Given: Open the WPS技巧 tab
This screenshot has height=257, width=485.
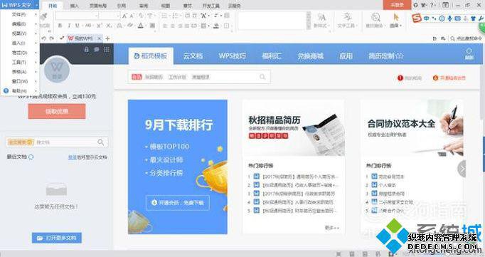Looking at the screenshot, I should (233, 56).
